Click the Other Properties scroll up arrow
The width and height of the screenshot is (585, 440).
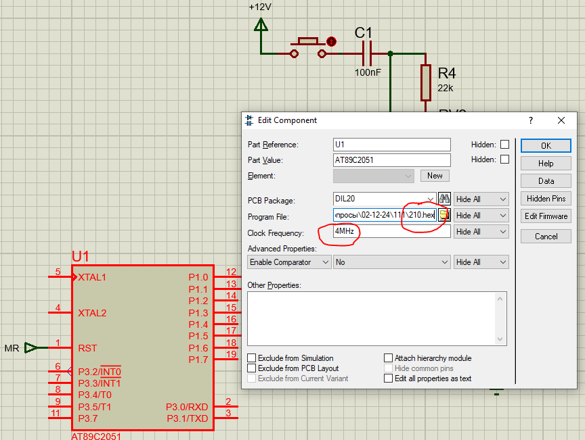click(x=500, y=299)
